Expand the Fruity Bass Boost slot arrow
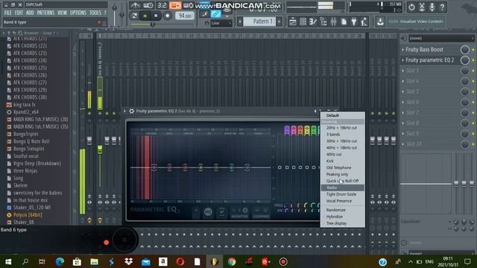Screen dimensions: 477x268 tap(403, 50)
